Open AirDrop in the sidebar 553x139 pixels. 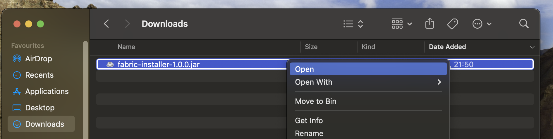pyautogui.click(x=38, y=59)
